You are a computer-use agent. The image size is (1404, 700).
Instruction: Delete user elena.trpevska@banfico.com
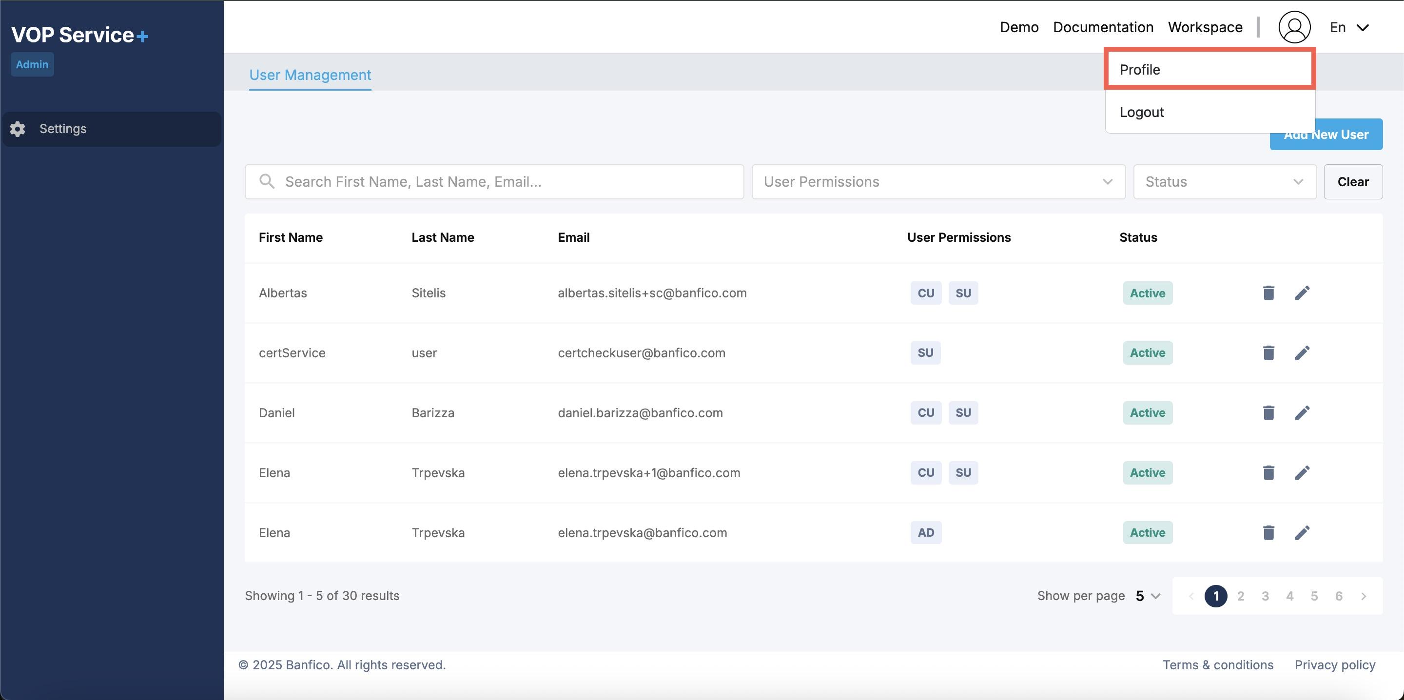pos(1268,533)
